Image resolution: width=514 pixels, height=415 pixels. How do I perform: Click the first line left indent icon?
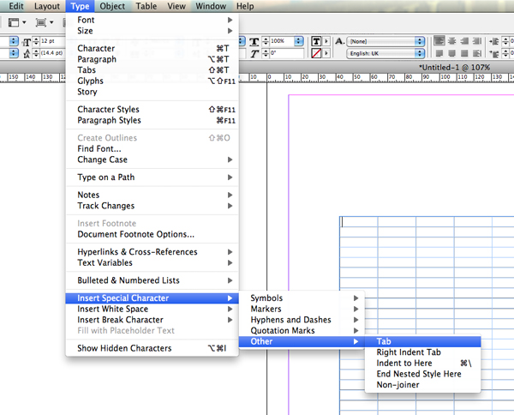[x=494, y=53]
